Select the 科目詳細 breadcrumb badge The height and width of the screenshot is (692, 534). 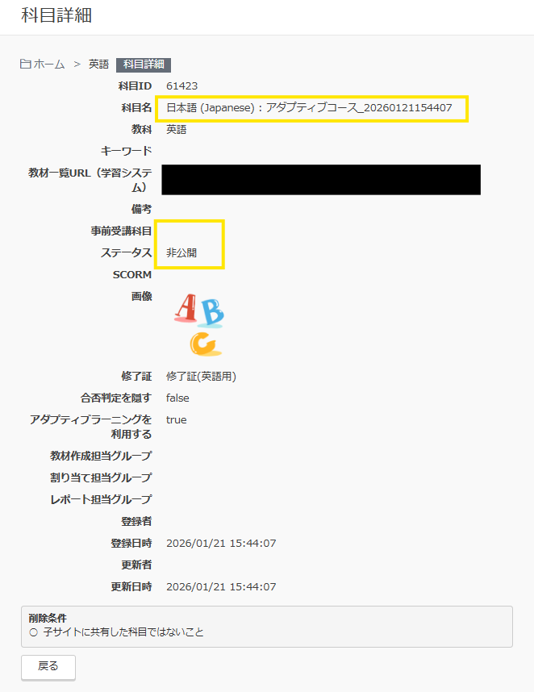coord(144,65)
